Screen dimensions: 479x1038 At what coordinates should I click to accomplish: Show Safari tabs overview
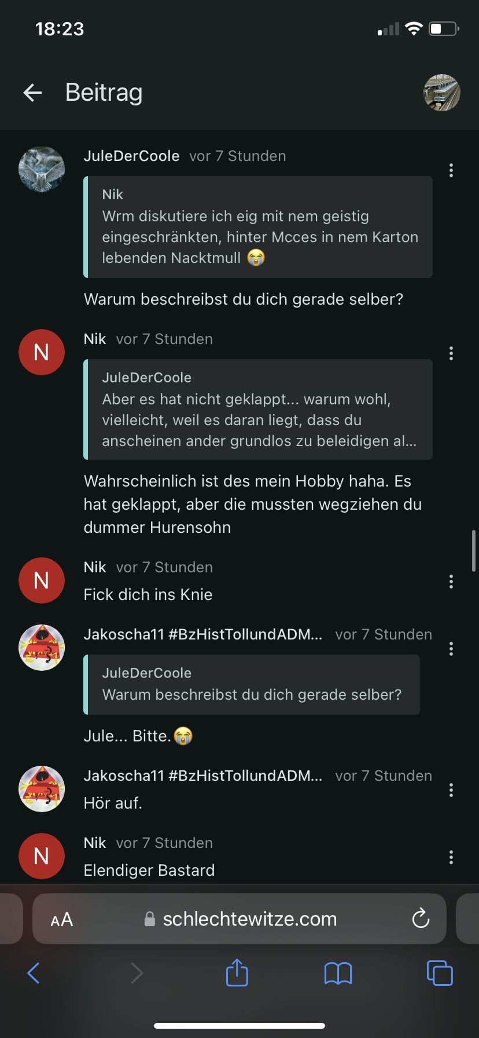[440, 973]
